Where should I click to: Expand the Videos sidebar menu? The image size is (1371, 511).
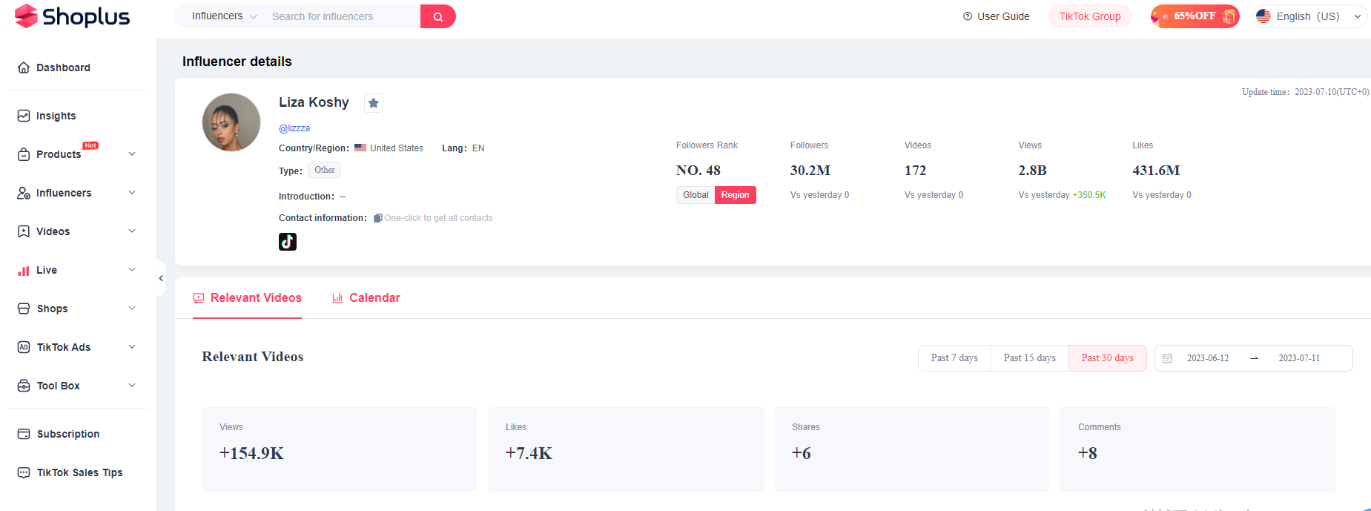[132, 231]
